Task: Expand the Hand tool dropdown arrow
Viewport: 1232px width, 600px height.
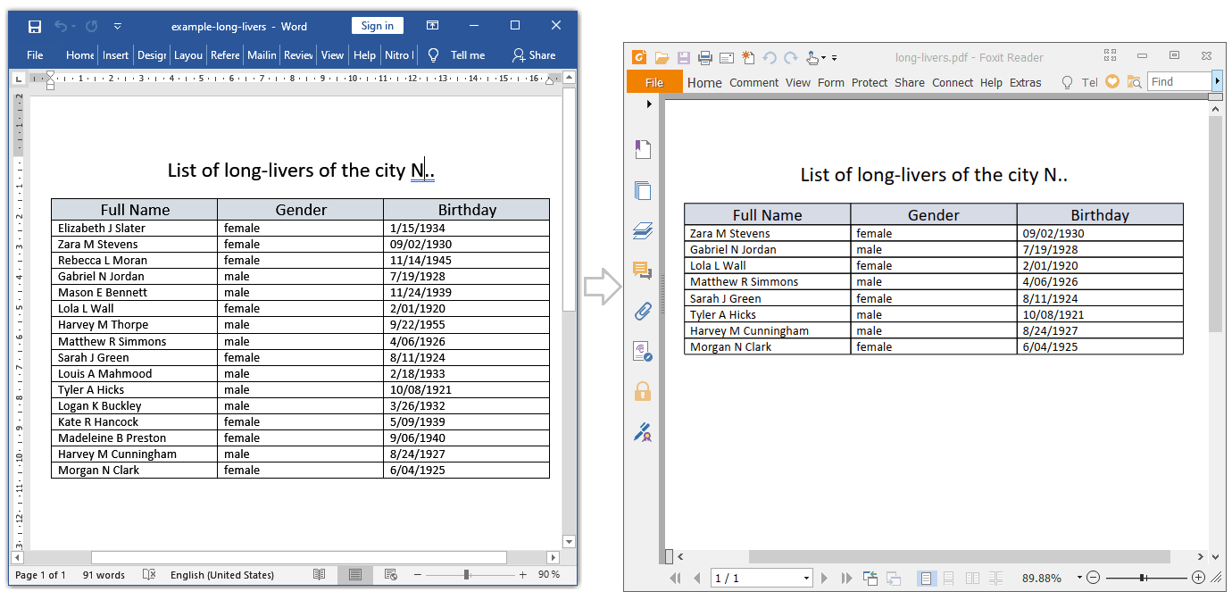Action: [823, 57]
